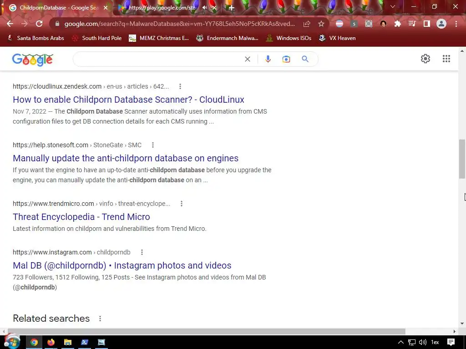Image resolution: width=466 pixels, height=349 pixels.
Task: Open the VX Heaven bookmark
Action: tap(337, 38)
